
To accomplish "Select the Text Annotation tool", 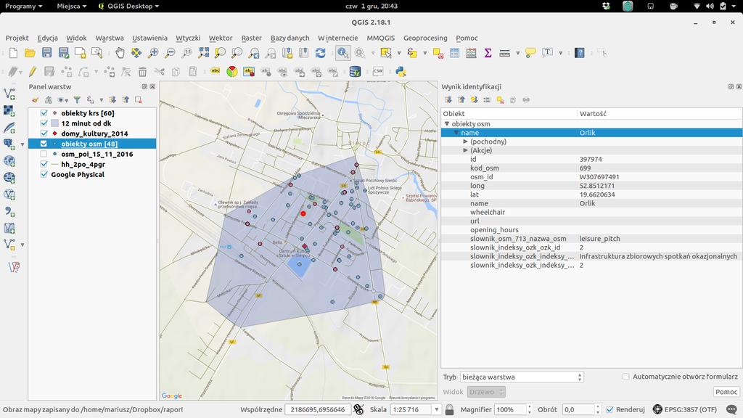I will coord(547,53).
